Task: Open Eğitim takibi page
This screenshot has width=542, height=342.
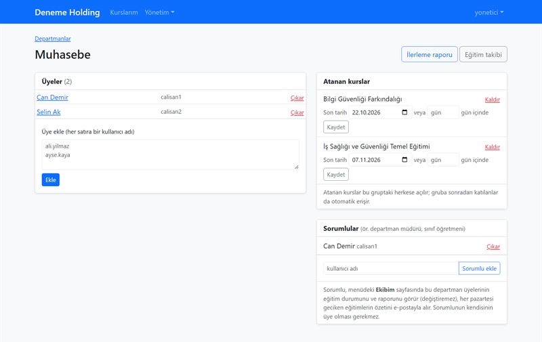Action: [x=483, y=55]
